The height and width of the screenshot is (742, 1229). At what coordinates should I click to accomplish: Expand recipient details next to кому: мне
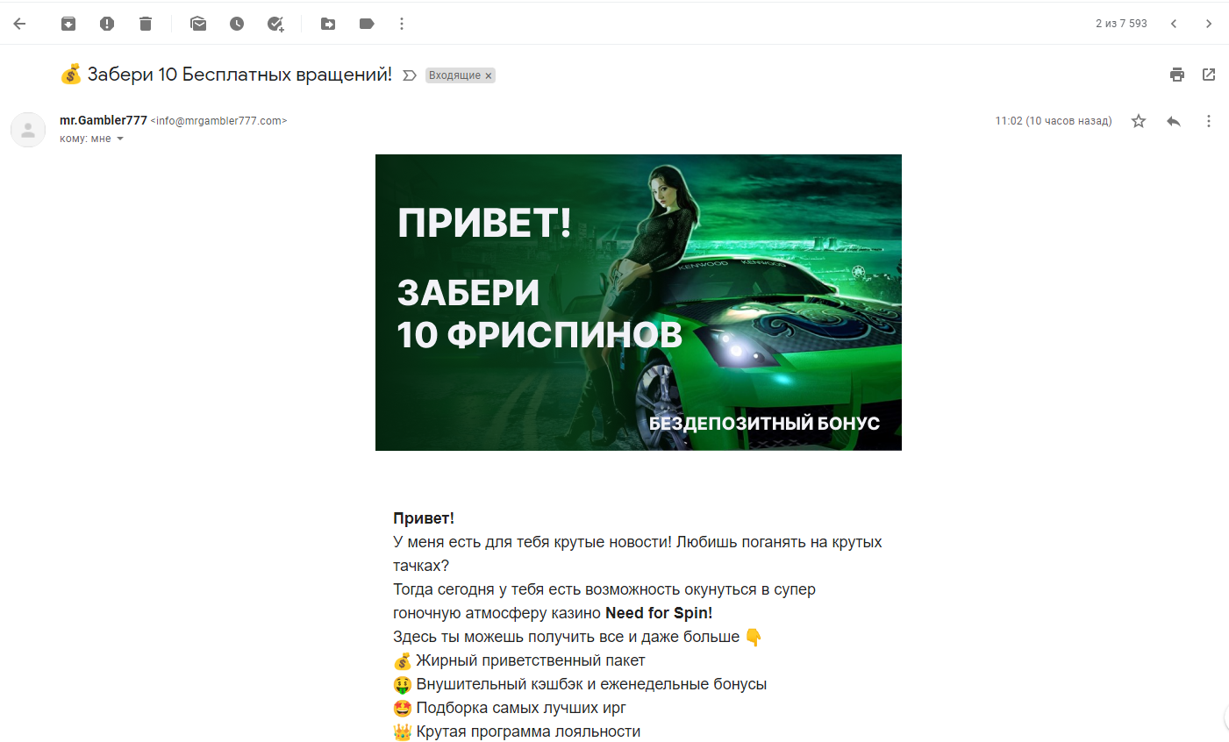(x=120, y=139)
